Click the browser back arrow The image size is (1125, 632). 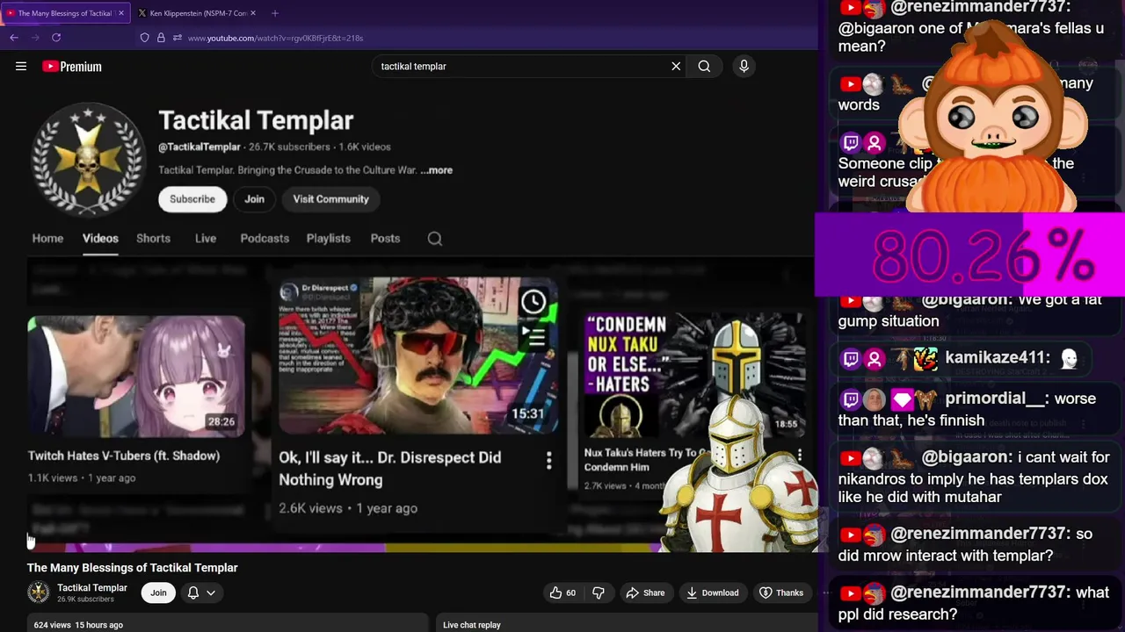(14, 38)
